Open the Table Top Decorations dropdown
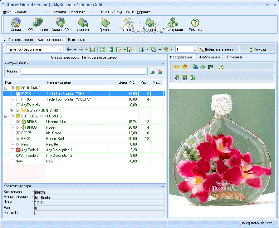The image size is (279, 228). coord(60,49)
